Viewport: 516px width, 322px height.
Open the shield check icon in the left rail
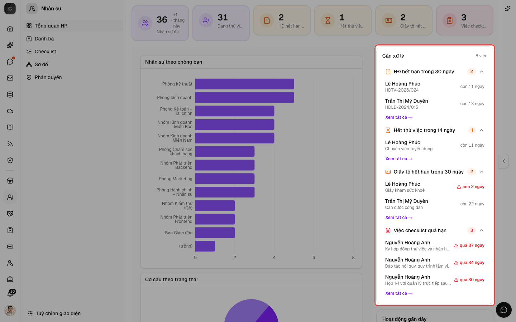(10, 160)
